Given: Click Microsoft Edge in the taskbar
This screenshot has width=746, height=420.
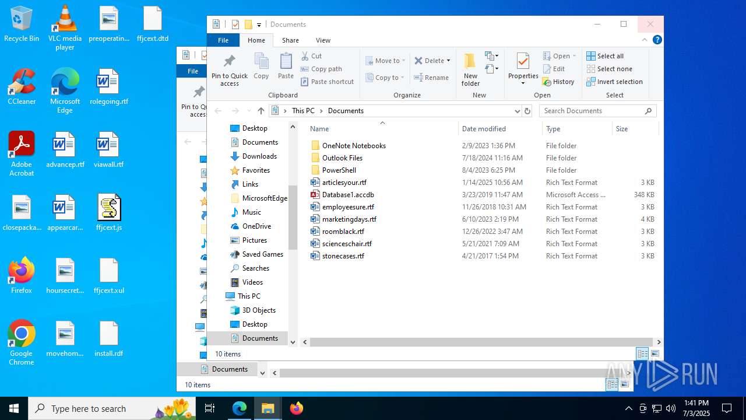Looking at the screenshot, I should (x=240, y=408).
